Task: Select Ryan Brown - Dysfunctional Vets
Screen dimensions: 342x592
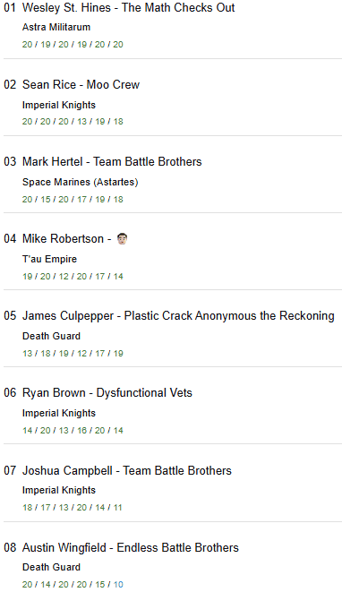Action: [107, 392]
